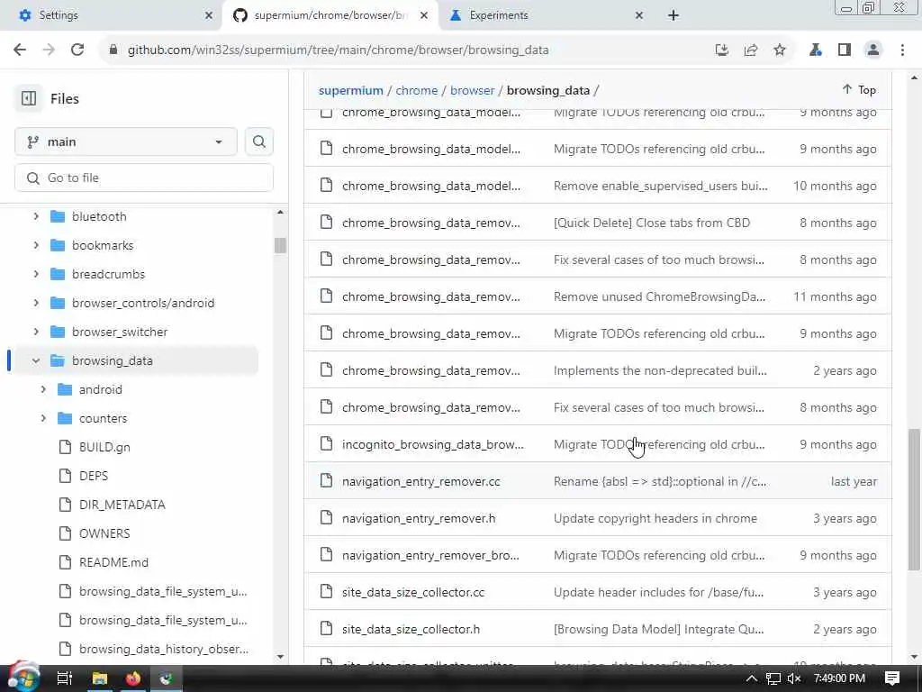The height and width of the screenshot is (692, 922).
Task: Open commit '[Quick Delete] Close tabs from CBD'
Action: click(652, 223)
